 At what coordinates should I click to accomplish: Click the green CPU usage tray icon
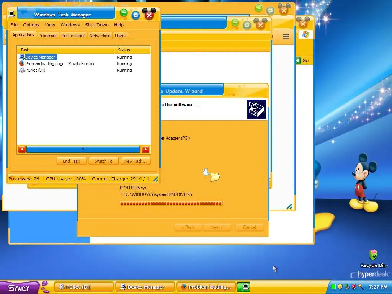click(333, 287)
